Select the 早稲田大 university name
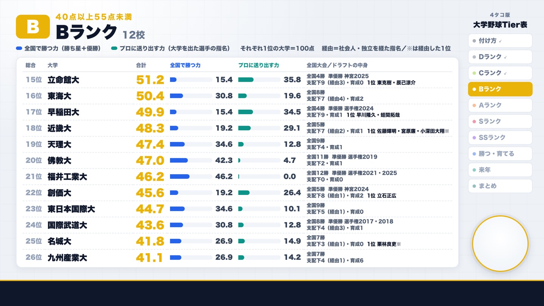Viewport: 544px width, 306px height. tap(63, 112)
